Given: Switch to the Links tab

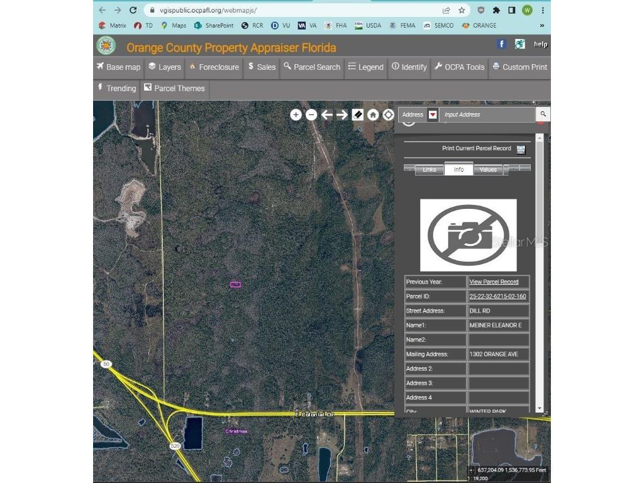Looking at the screenshot, I should (429, 169).
